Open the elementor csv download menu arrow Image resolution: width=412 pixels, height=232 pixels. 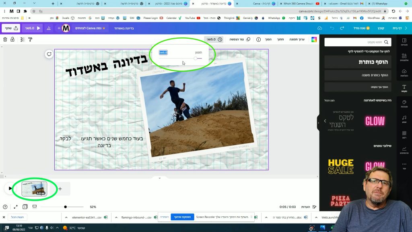(x=66, y=217)
